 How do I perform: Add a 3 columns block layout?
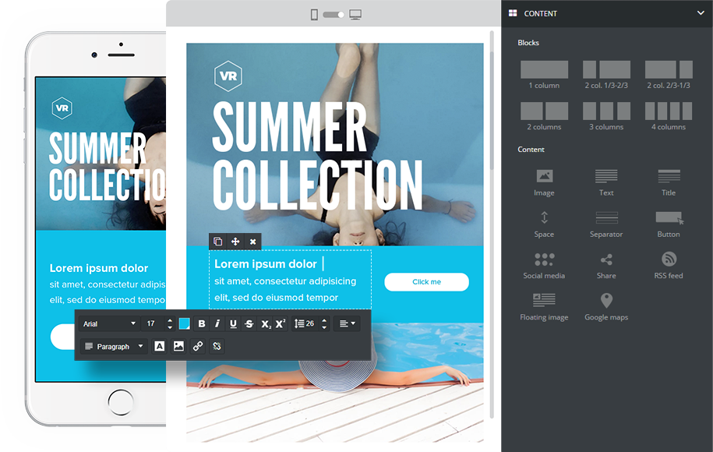605,113
